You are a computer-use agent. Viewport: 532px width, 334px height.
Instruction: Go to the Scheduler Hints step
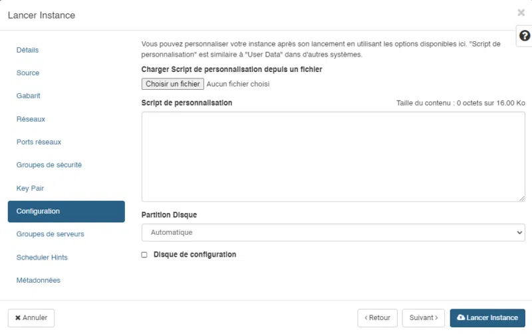(42, 257)
